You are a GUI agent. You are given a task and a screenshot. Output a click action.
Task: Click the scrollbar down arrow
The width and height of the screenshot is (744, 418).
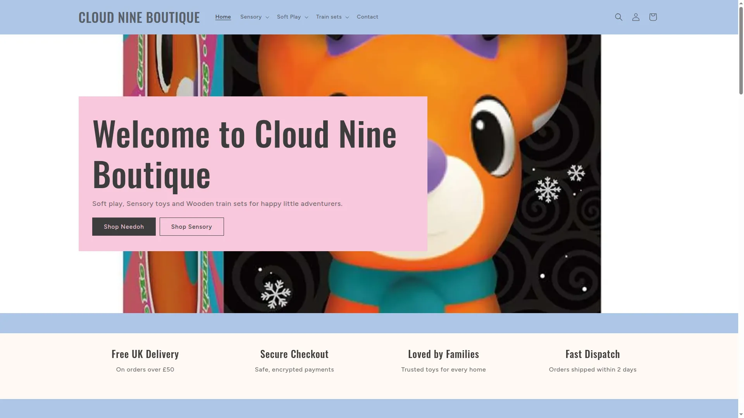click(741, 415)
